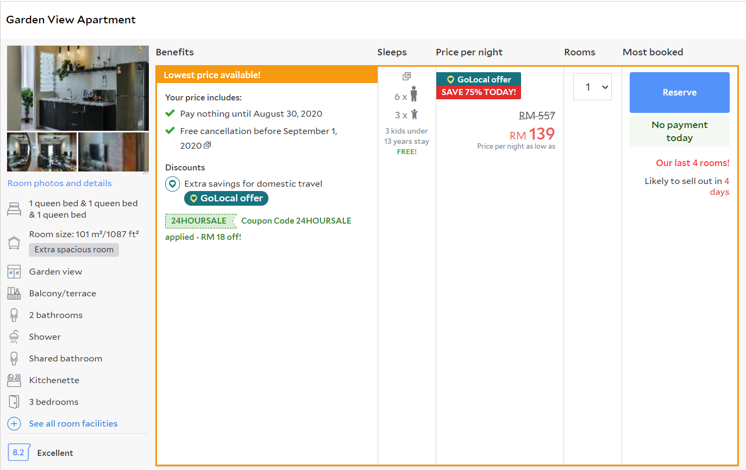Image resolution: width=746 pixels, height=470 pixels.
Task: Click the room size house icon
Action: [14, 242]
